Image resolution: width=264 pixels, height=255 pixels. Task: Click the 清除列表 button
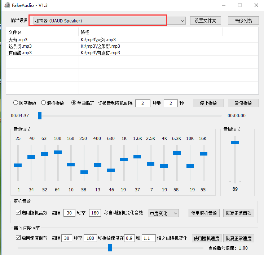pos(243,21)
